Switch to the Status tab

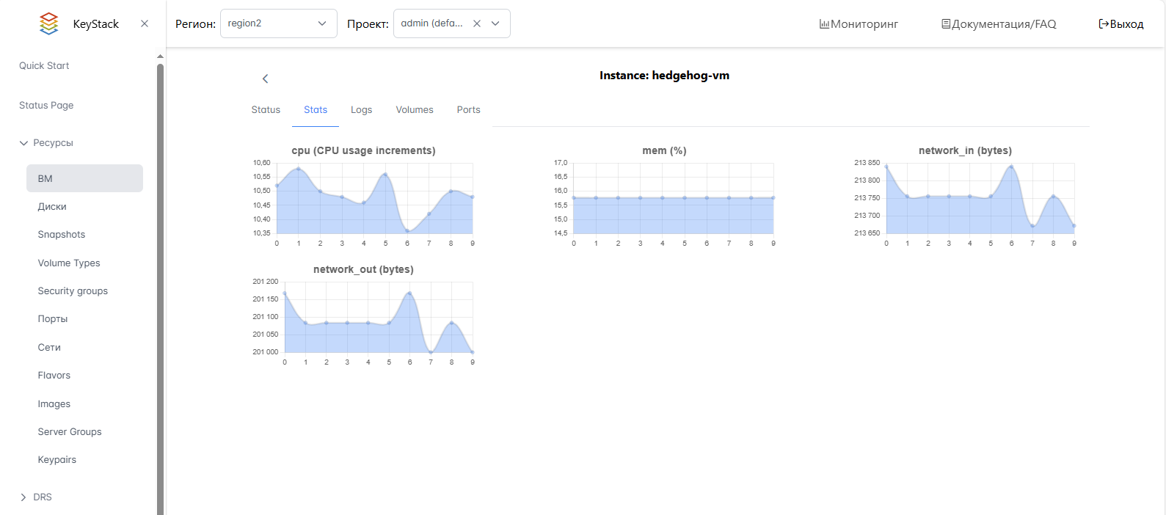pyautogui.click(x=266, y=110)
